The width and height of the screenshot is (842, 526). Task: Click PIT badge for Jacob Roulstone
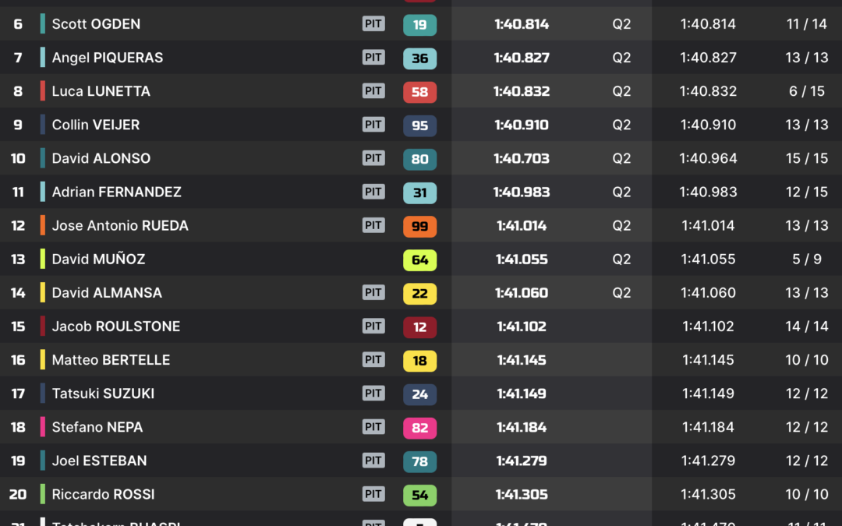[x=373, y=327]
